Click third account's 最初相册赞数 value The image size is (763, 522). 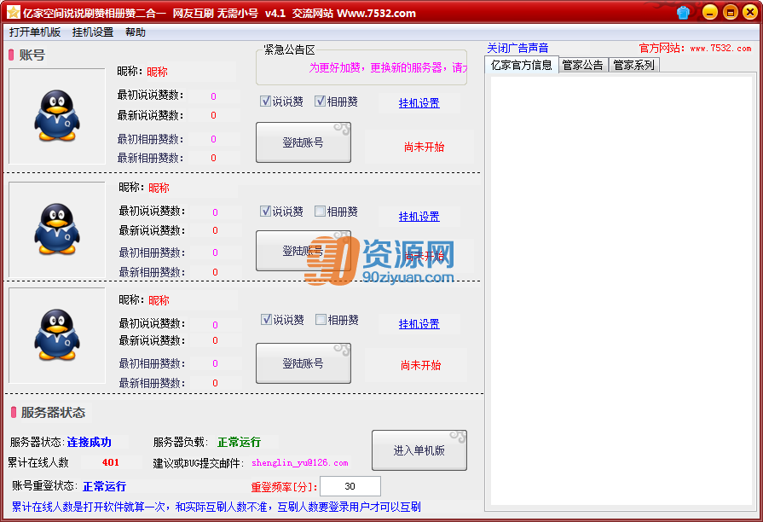tap(215, 363)
